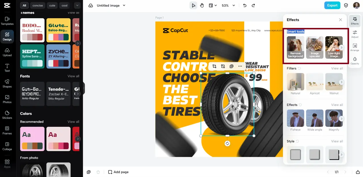Open the more options ellipsis on floating toolbar

coord(240,66)
